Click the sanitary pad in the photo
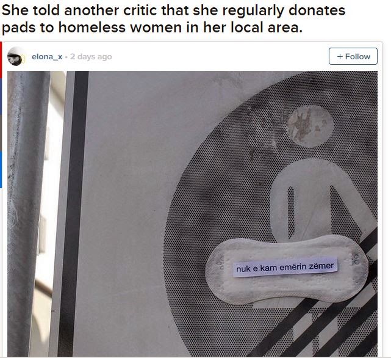 (x=287, y=270)
